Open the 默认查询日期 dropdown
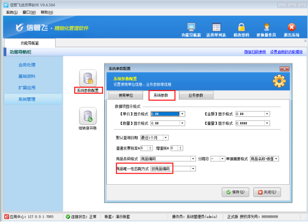This screenshot has width=308, height=222. click(x=165, y=137)
